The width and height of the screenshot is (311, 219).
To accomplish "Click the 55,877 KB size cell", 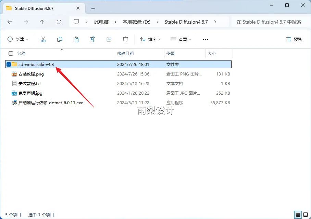I will 220,103.
